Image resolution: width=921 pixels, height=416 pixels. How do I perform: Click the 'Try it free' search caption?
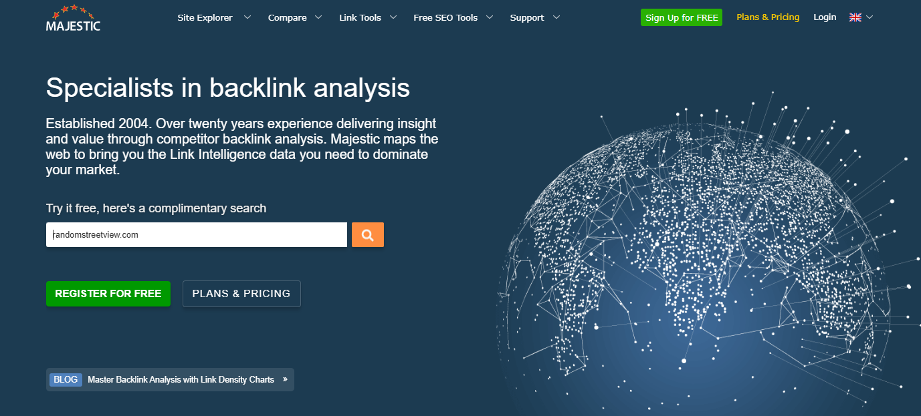click(156, 208)
